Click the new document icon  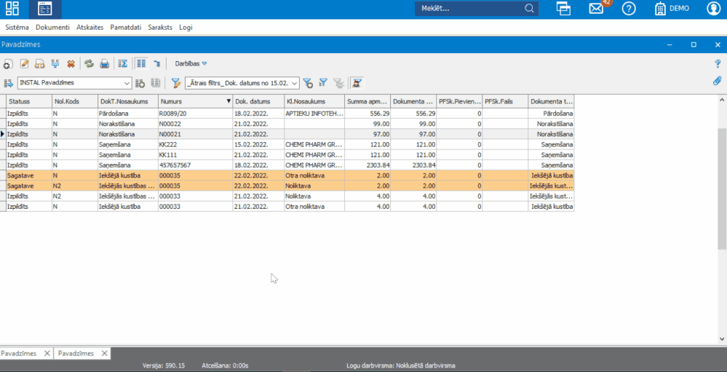coord(8,64)
